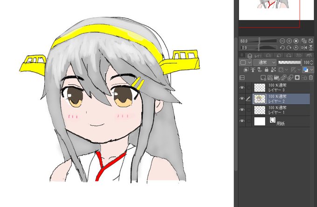The image size is (317, 207).
Task: Hide レイヤー 2 using its eye icon
Action: (242, 99)
